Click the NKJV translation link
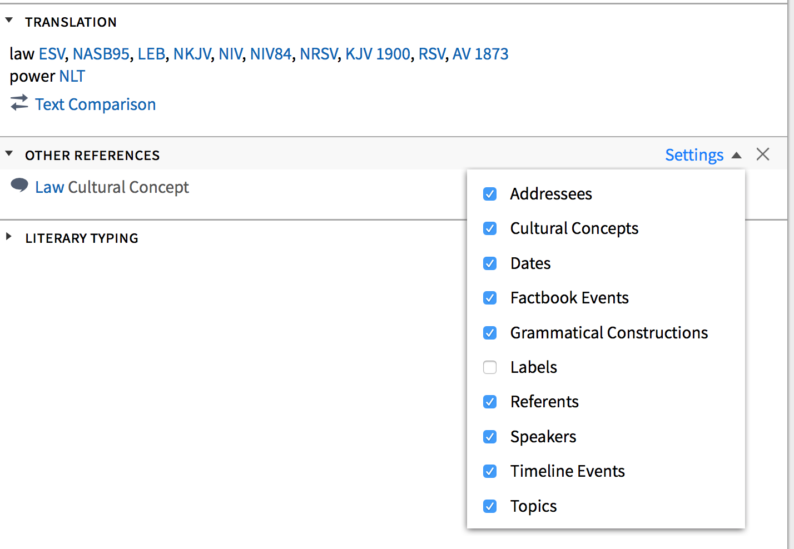 pyautogui.click(x=192, y=54)
